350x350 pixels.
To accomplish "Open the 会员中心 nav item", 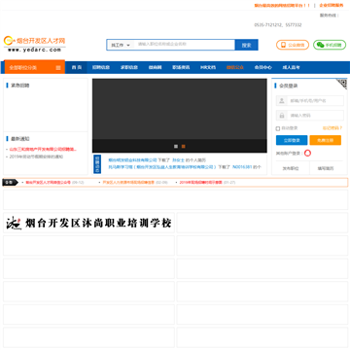I will [262, 67].
